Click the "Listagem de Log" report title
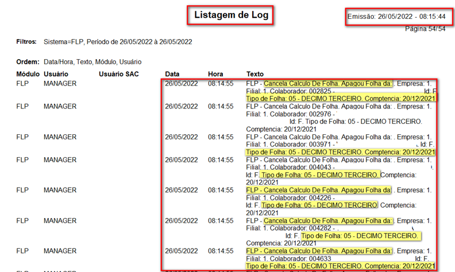Image resolution: width=455 pixels, height=272 pixels. pyautogui.click(x=232, y=15)
